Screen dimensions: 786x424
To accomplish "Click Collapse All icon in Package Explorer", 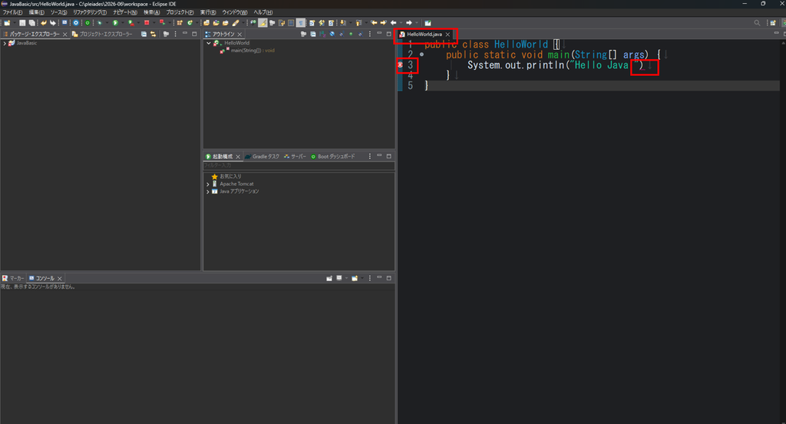I will 144,34.
